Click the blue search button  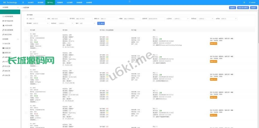(x=101, y=23)
